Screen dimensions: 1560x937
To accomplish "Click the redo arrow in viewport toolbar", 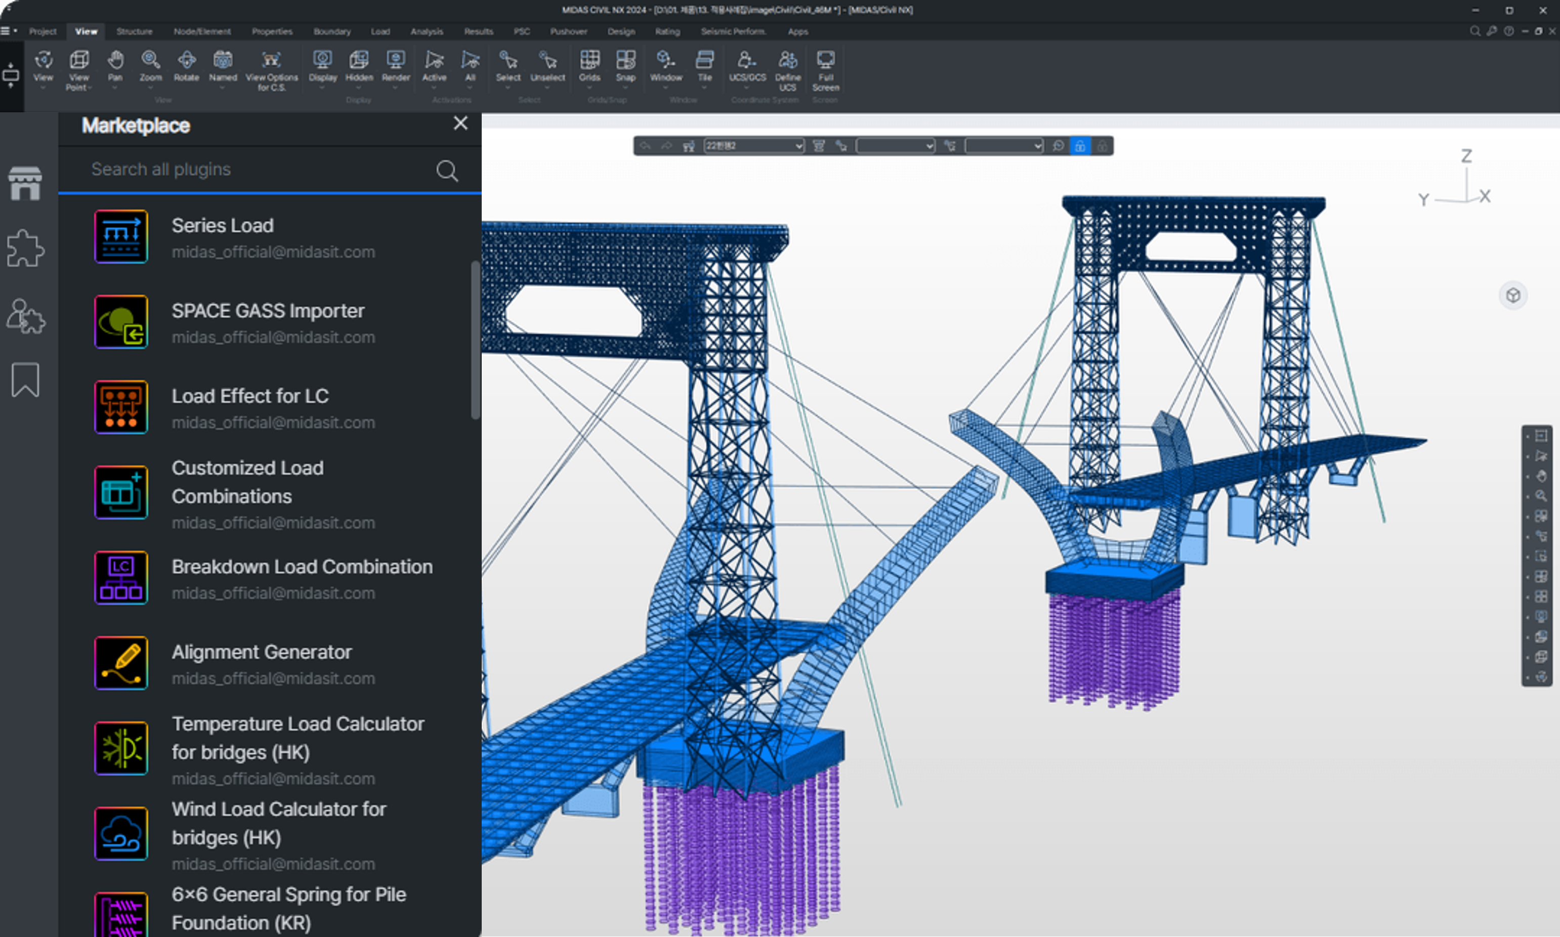I will (x=666, y=146).
